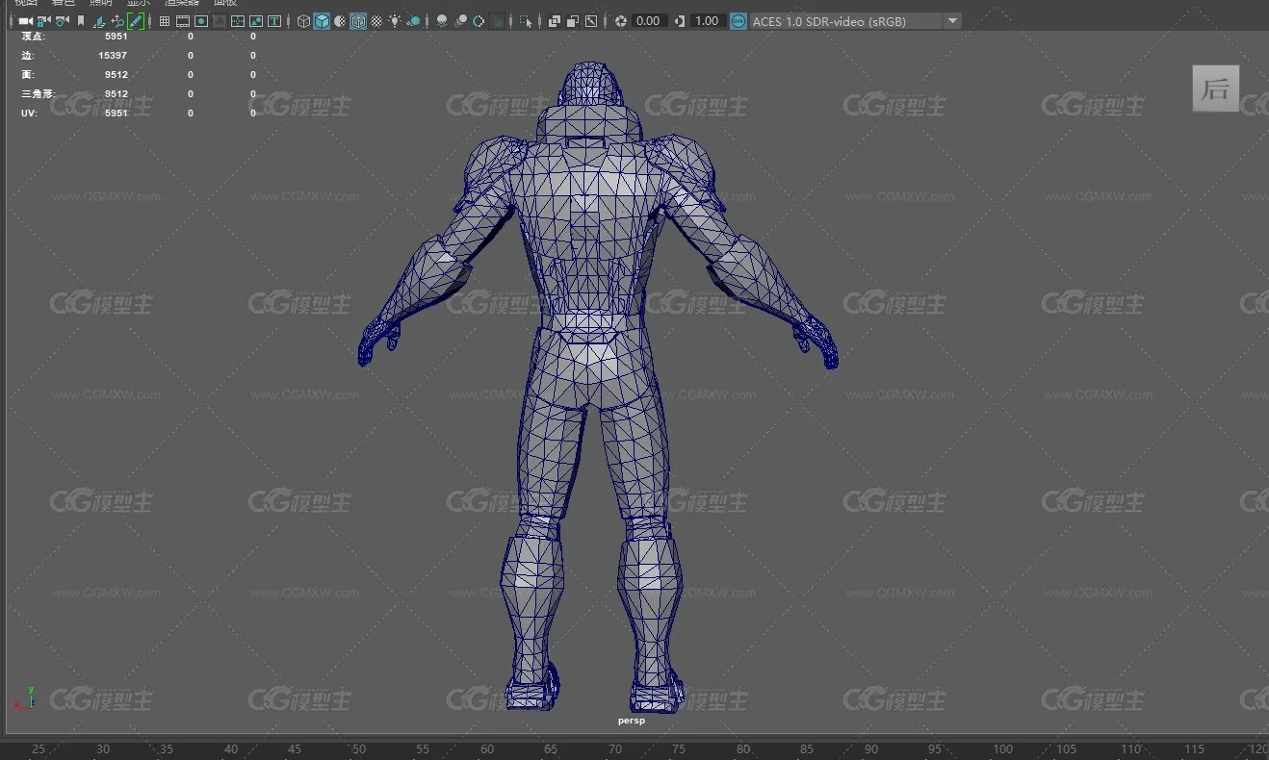Toggle viewport Shadows icon

(413, 21)
